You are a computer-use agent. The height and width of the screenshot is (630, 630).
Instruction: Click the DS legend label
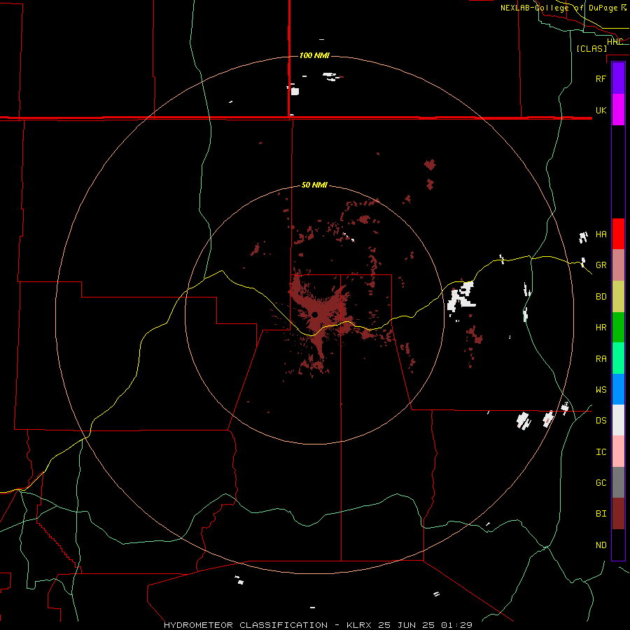click(x=601, y=421)
